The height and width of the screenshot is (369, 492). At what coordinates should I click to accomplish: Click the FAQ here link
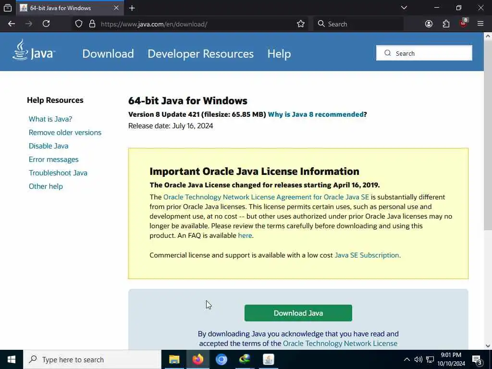pos(245,235)
